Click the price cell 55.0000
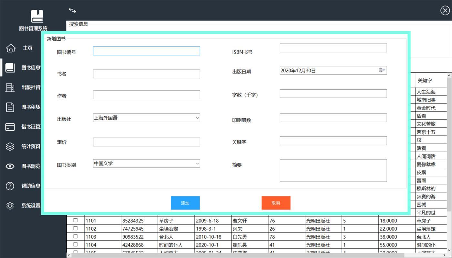This screenshot has height=258, width=452. click(x=397, y=245)
